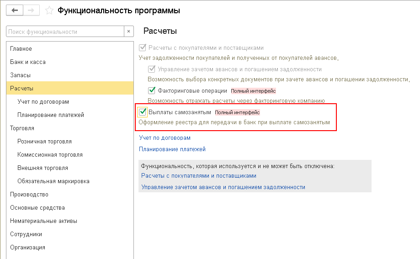Clear the functionality search field
Viewport: 420px width, 259px height.
click(x=129, y=32)
